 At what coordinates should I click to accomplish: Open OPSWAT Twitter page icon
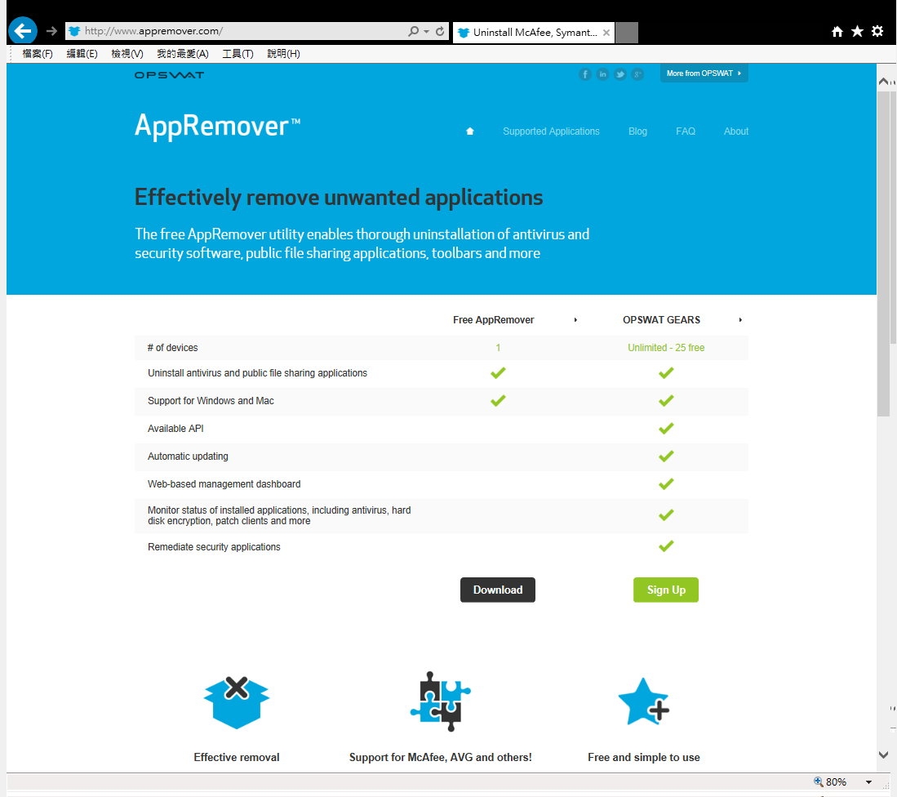620,74
